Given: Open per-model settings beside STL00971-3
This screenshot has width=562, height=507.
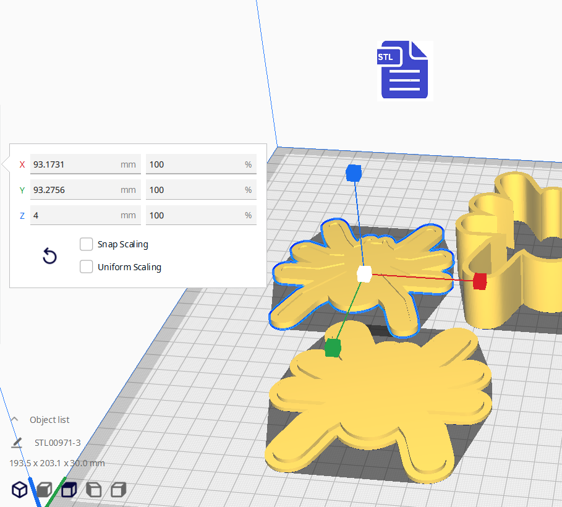Looking at the screenshot, I should 15,442.
